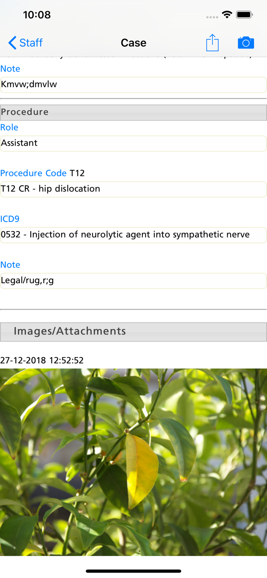Edit the Note field containing Legal/rug,r;g
The width and height of the screenshot is (267, 578).
(133, 281)
